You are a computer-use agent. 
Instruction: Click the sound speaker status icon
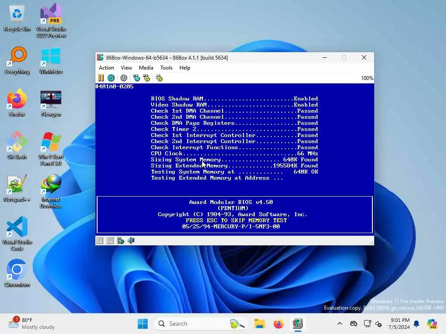(131, 241)
